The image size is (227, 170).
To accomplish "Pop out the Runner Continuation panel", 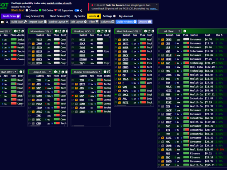I will click(x=109, y=72).
